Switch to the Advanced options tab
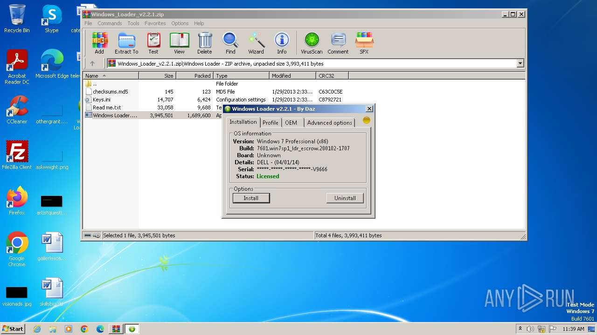 pyautogui.click(x=330, y=122)
